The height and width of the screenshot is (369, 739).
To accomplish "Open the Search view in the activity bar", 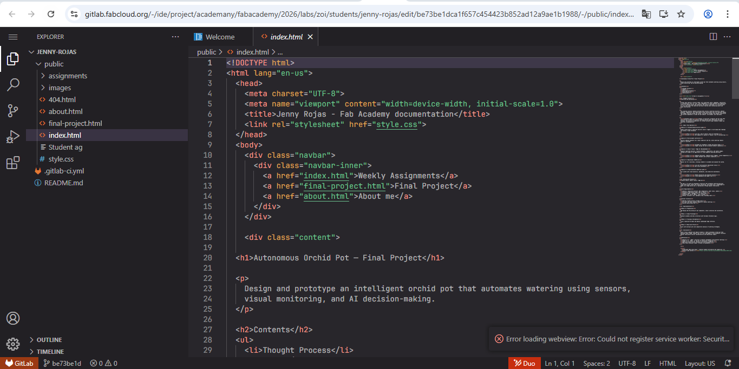I will pos(12,85).
